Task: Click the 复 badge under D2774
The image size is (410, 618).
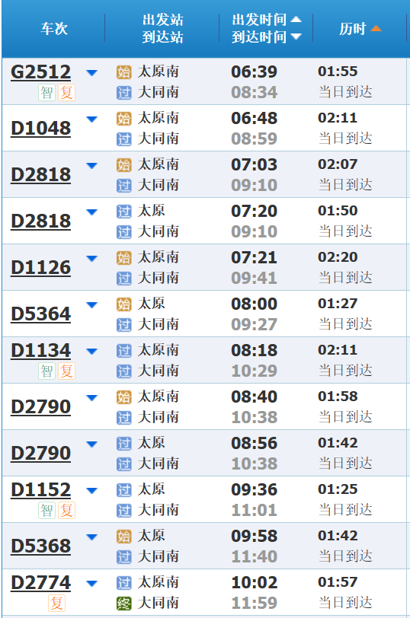Action: [x=57, y=603]
